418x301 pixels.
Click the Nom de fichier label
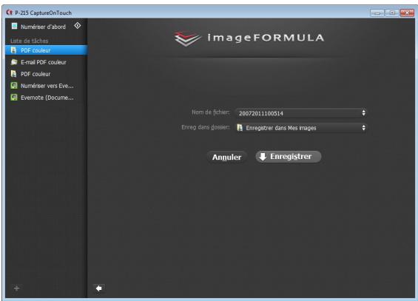(211, 112)
